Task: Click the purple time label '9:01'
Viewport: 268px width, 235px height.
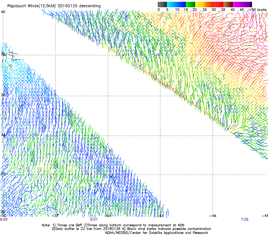Action: point(94,219)
